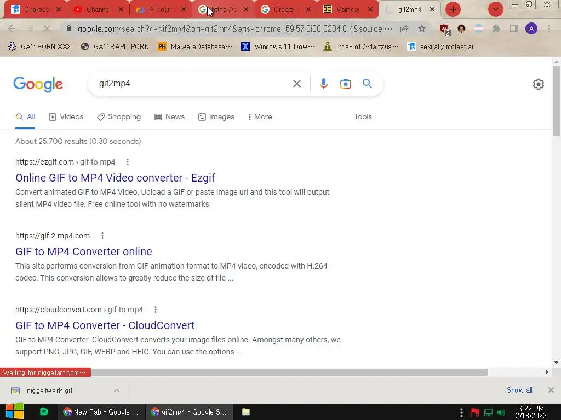Click the vertical page scrollbar thumb
Image resolution: width=561 pixels, height=420 pixels.
click(556, 101)
